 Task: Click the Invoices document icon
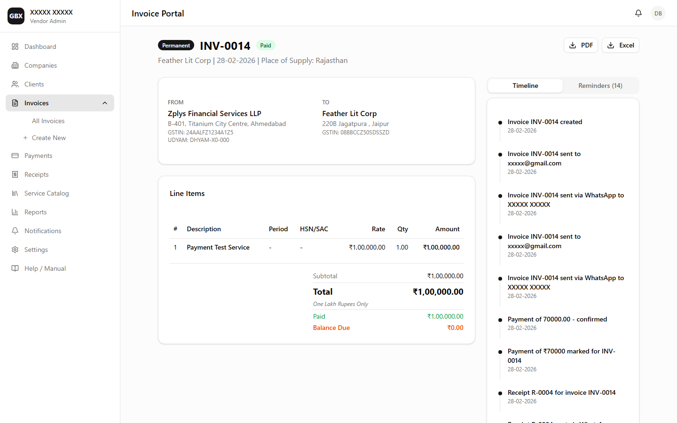click(x=15, y=103)
